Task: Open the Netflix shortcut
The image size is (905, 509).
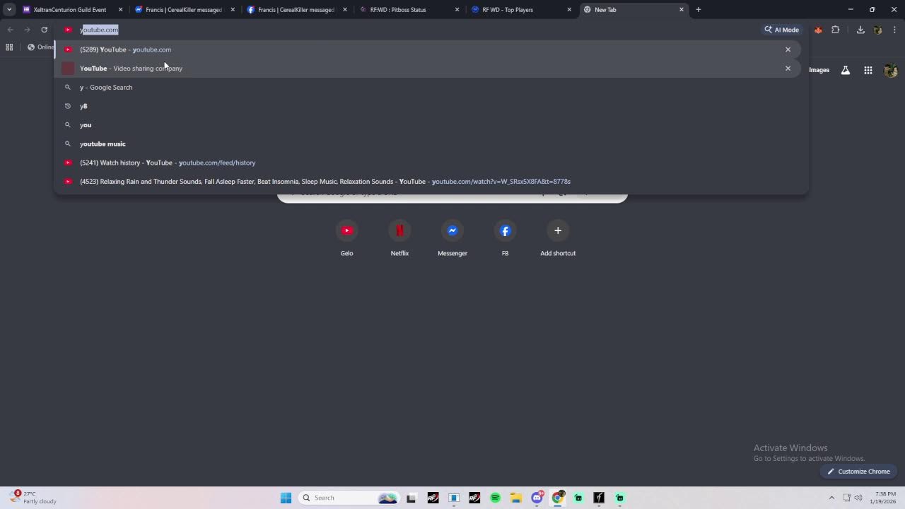Action: tap(399, 238)
